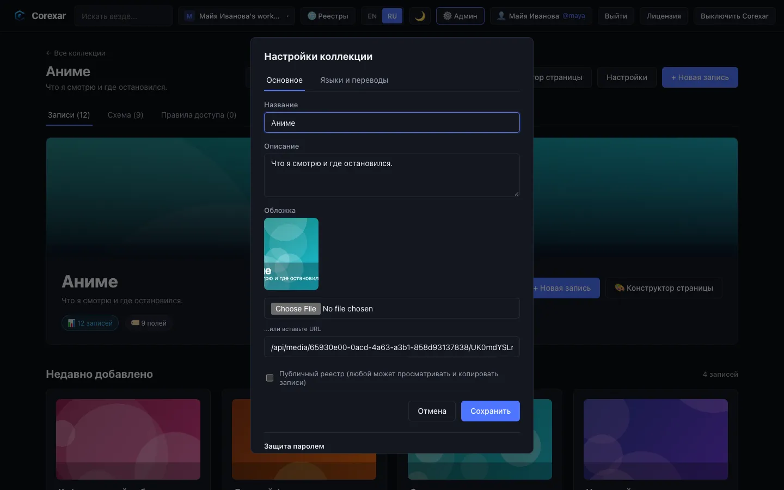Image resolution: width=784 pixels, height=490 pixels.
Task: Click the Недавно добавлено heading
Action: click(99, 374)
